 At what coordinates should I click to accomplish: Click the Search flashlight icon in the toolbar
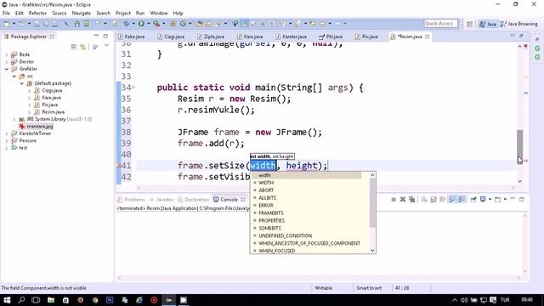[218, 24]
